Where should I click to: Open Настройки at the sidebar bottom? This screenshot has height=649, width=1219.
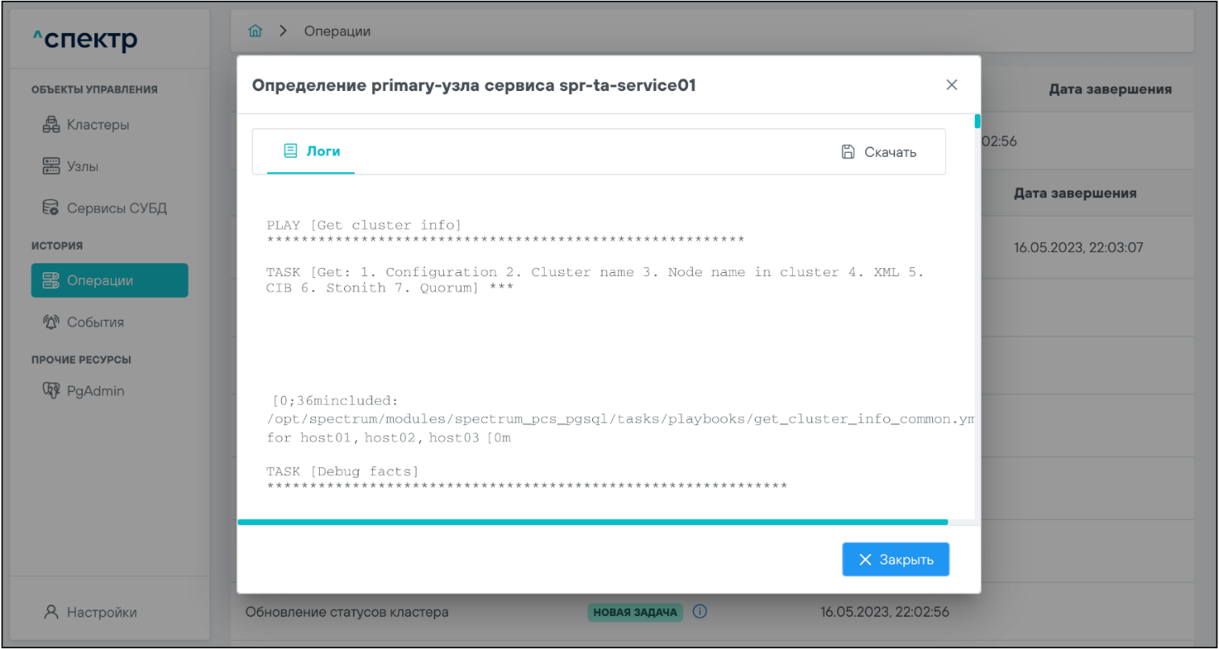pyautogui.click(x=102, y=612)
